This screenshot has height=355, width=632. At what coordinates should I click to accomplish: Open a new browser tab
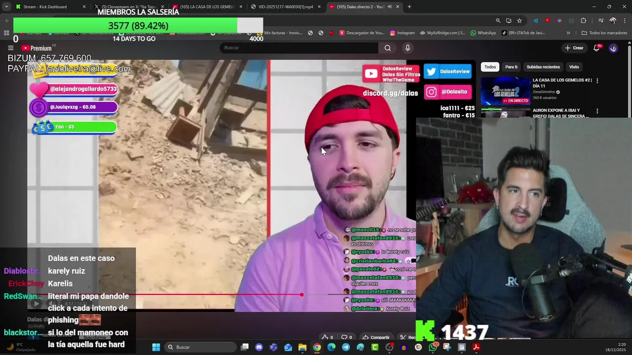[x=409, y=7]
